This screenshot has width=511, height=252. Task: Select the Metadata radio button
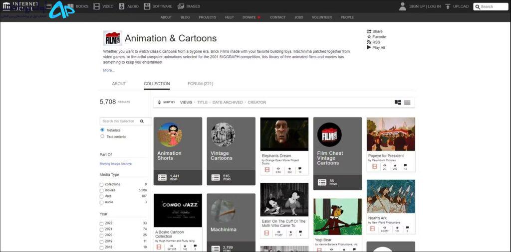(x=102, y=130)
